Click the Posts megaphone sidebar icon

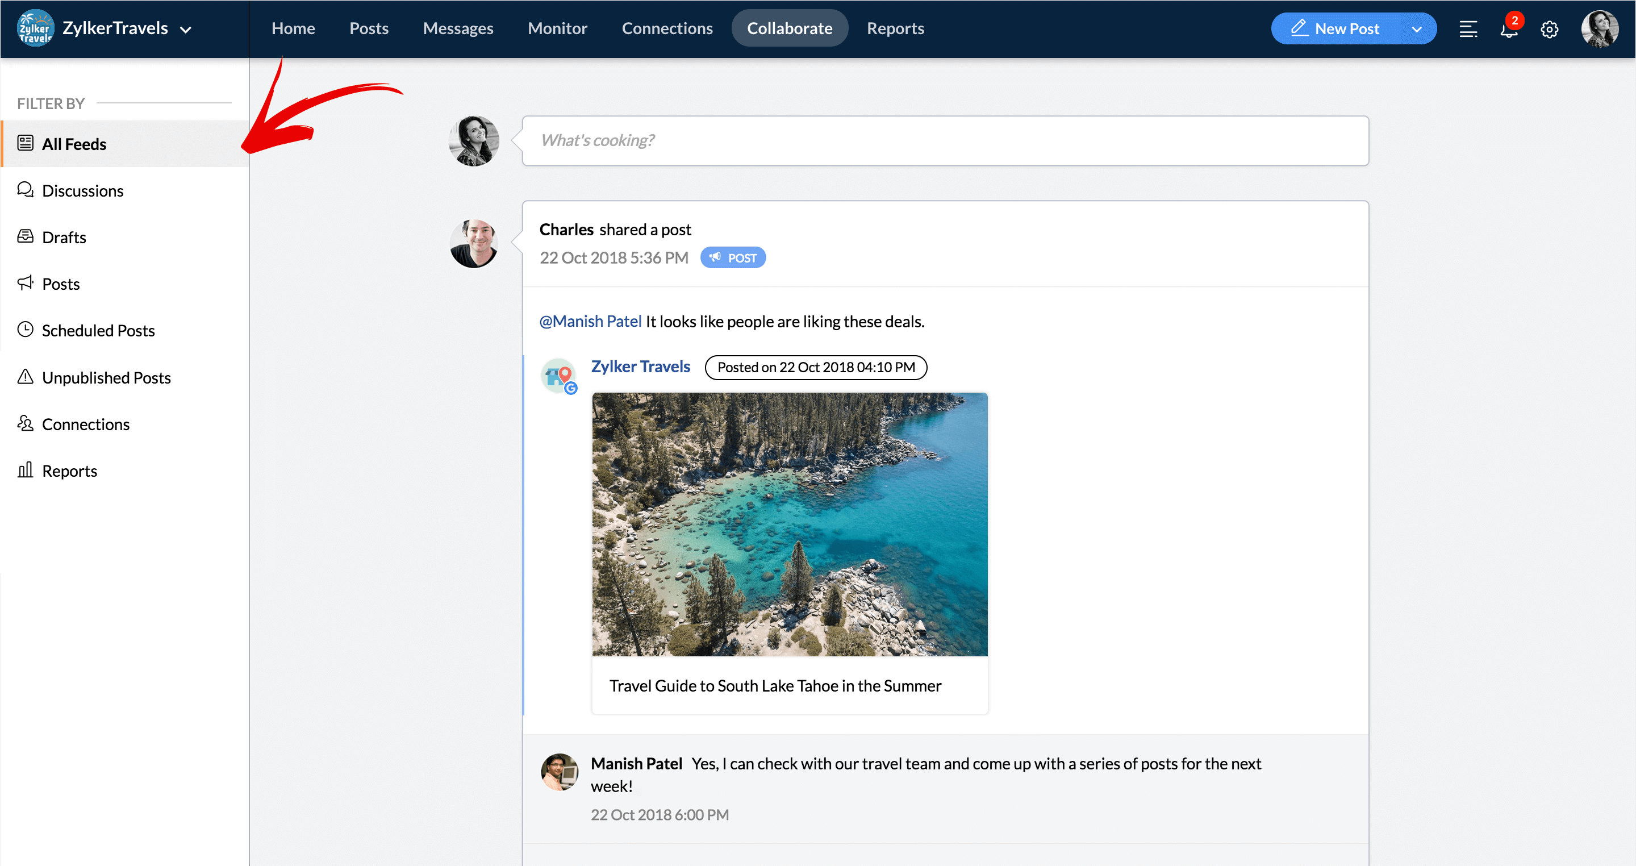coord(26,284)
